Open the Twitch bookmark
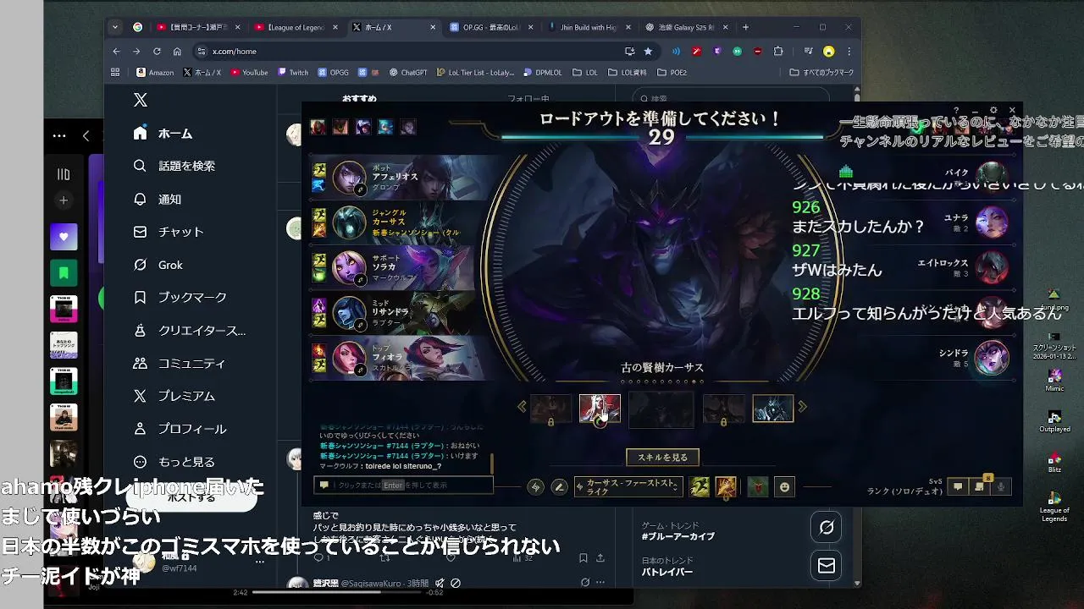This screenshot has width=1084, height=609. pos(293,73)
